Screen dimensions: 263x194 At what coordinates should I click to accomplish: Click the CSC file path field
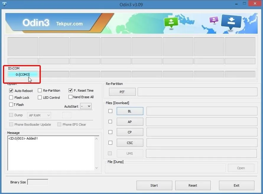(x=202, y=143)
